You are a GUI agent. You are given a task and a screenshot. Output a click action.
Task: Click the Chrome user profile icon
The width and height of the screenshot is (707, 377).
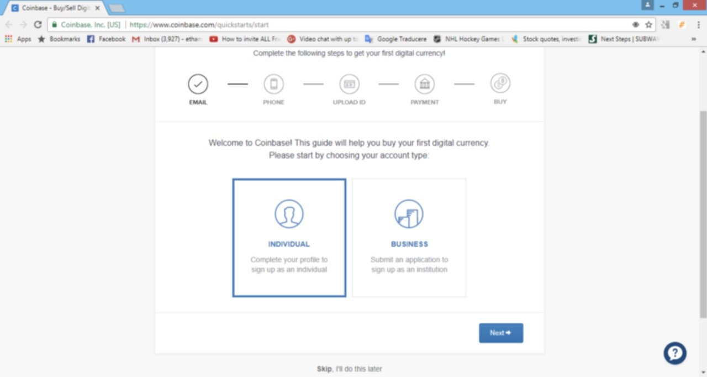(647, 5)
